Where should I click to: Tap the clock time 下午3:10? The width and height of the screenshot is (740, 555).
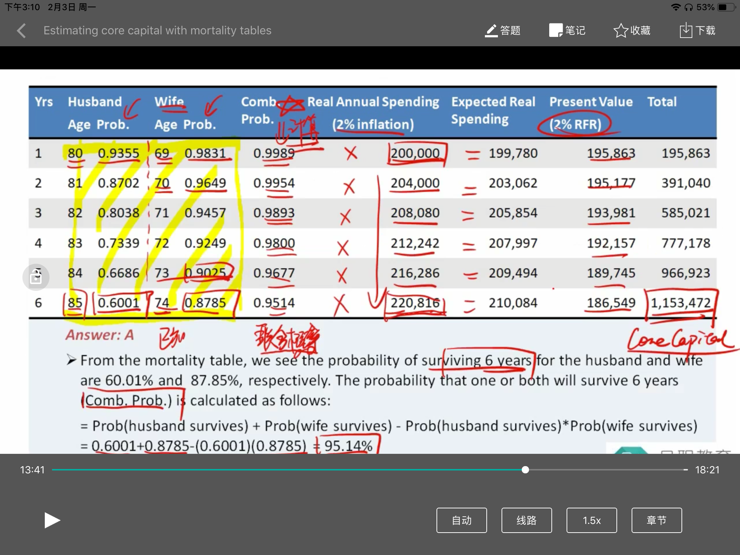coord(22,7)
